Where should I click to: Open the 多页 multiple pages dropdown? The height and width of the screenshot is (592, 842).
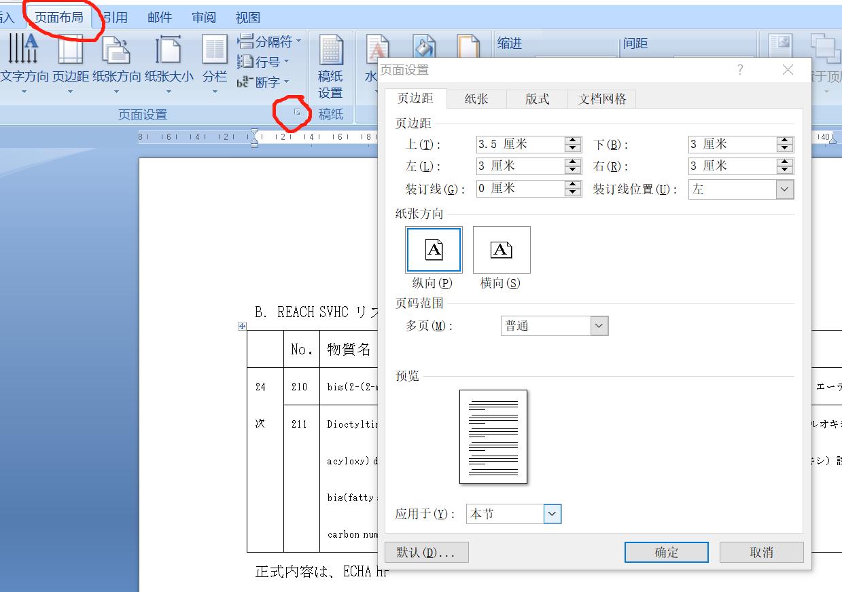(598, 326)
